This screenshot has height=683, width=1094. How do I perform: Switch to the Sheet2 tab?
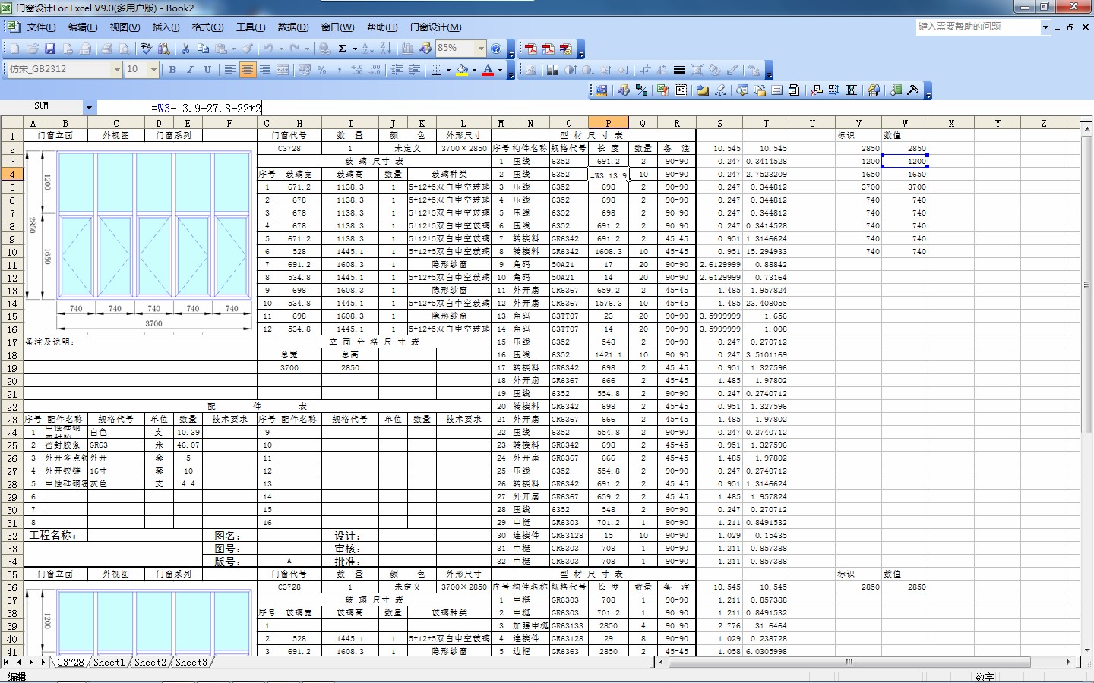pyautogui.click(x=150, y=663)
